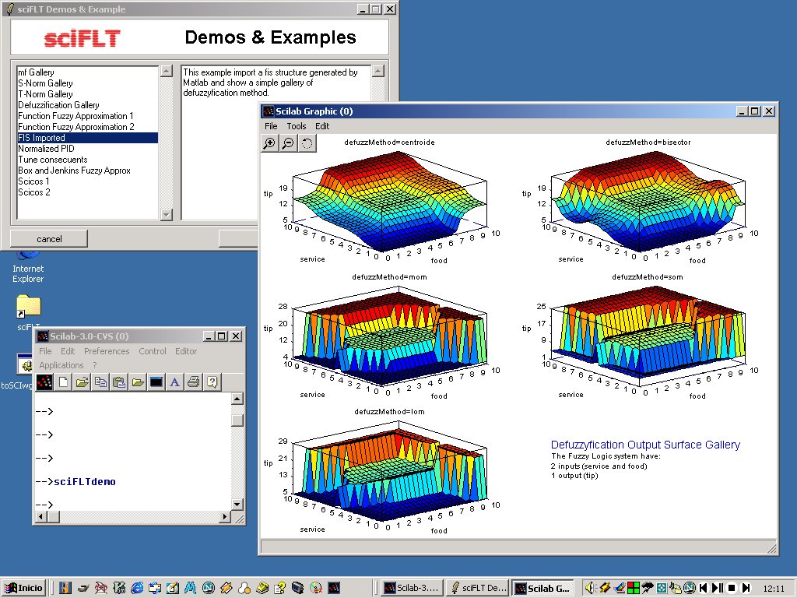Open the File menu in Scilab Graphic
This screenshot has width=797, height=598.
(271, 126)
